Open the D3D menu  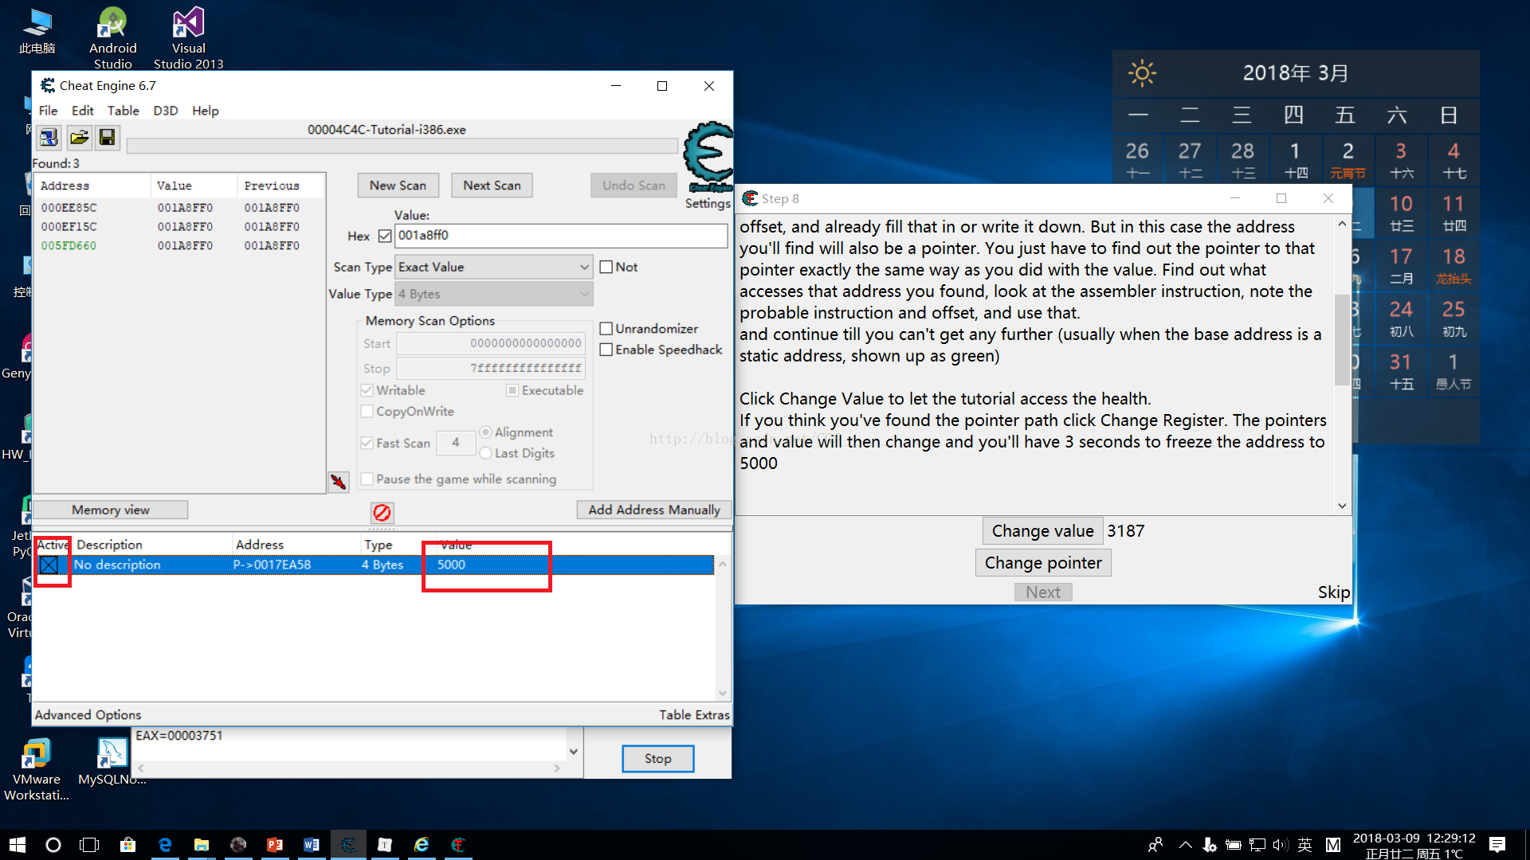(x=165, y=111)
